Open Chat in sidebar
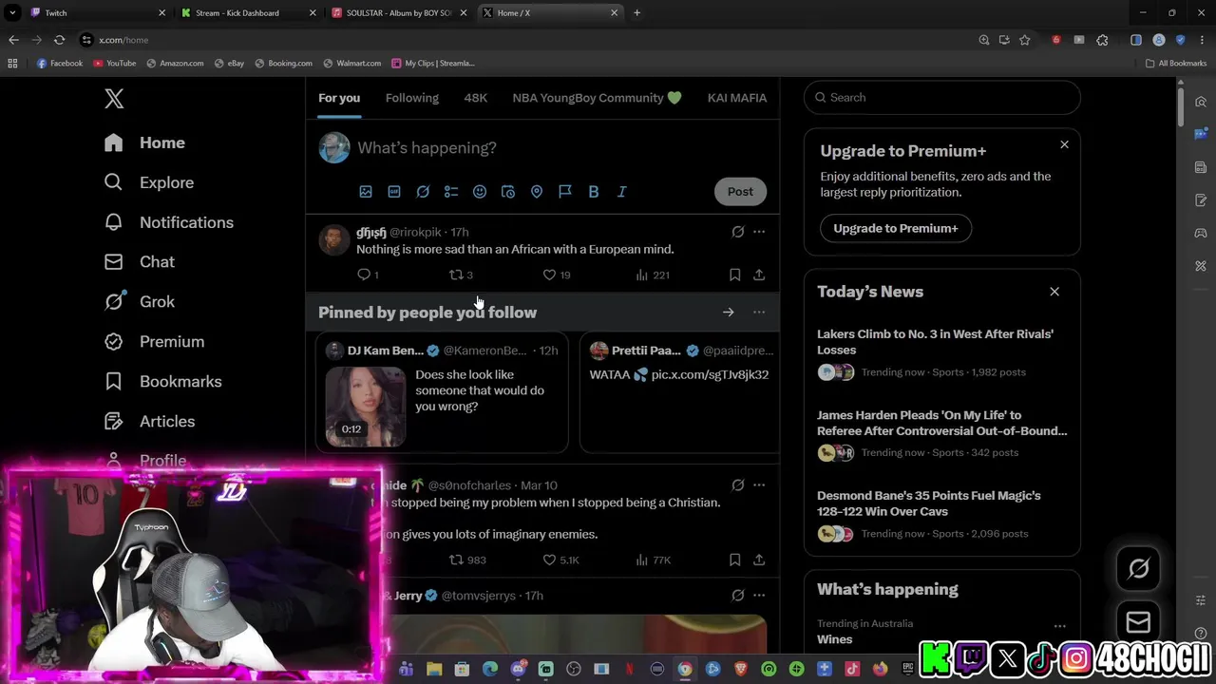This screenshot has height=684, width=1216. coord(140,262)
